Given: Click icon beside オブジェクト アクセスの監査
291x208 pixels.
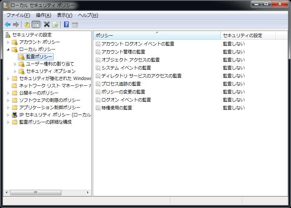Looking at the screenshot, I should [x=98, y=60].
